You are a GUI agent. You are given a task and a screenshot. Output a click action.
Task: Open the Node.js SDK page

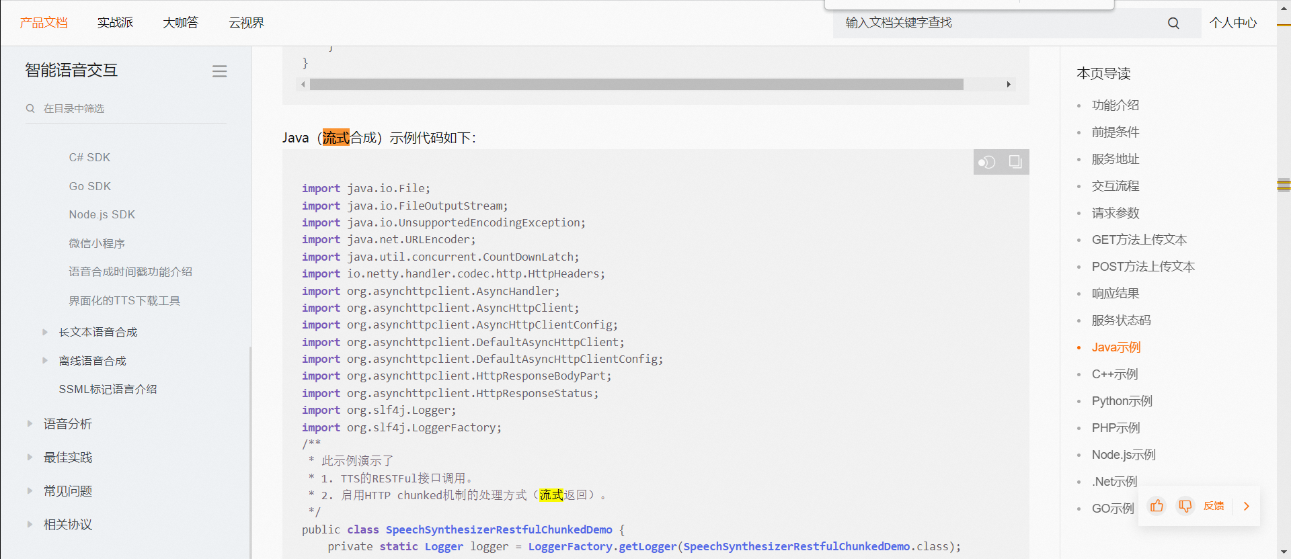[x=102, y=214]
